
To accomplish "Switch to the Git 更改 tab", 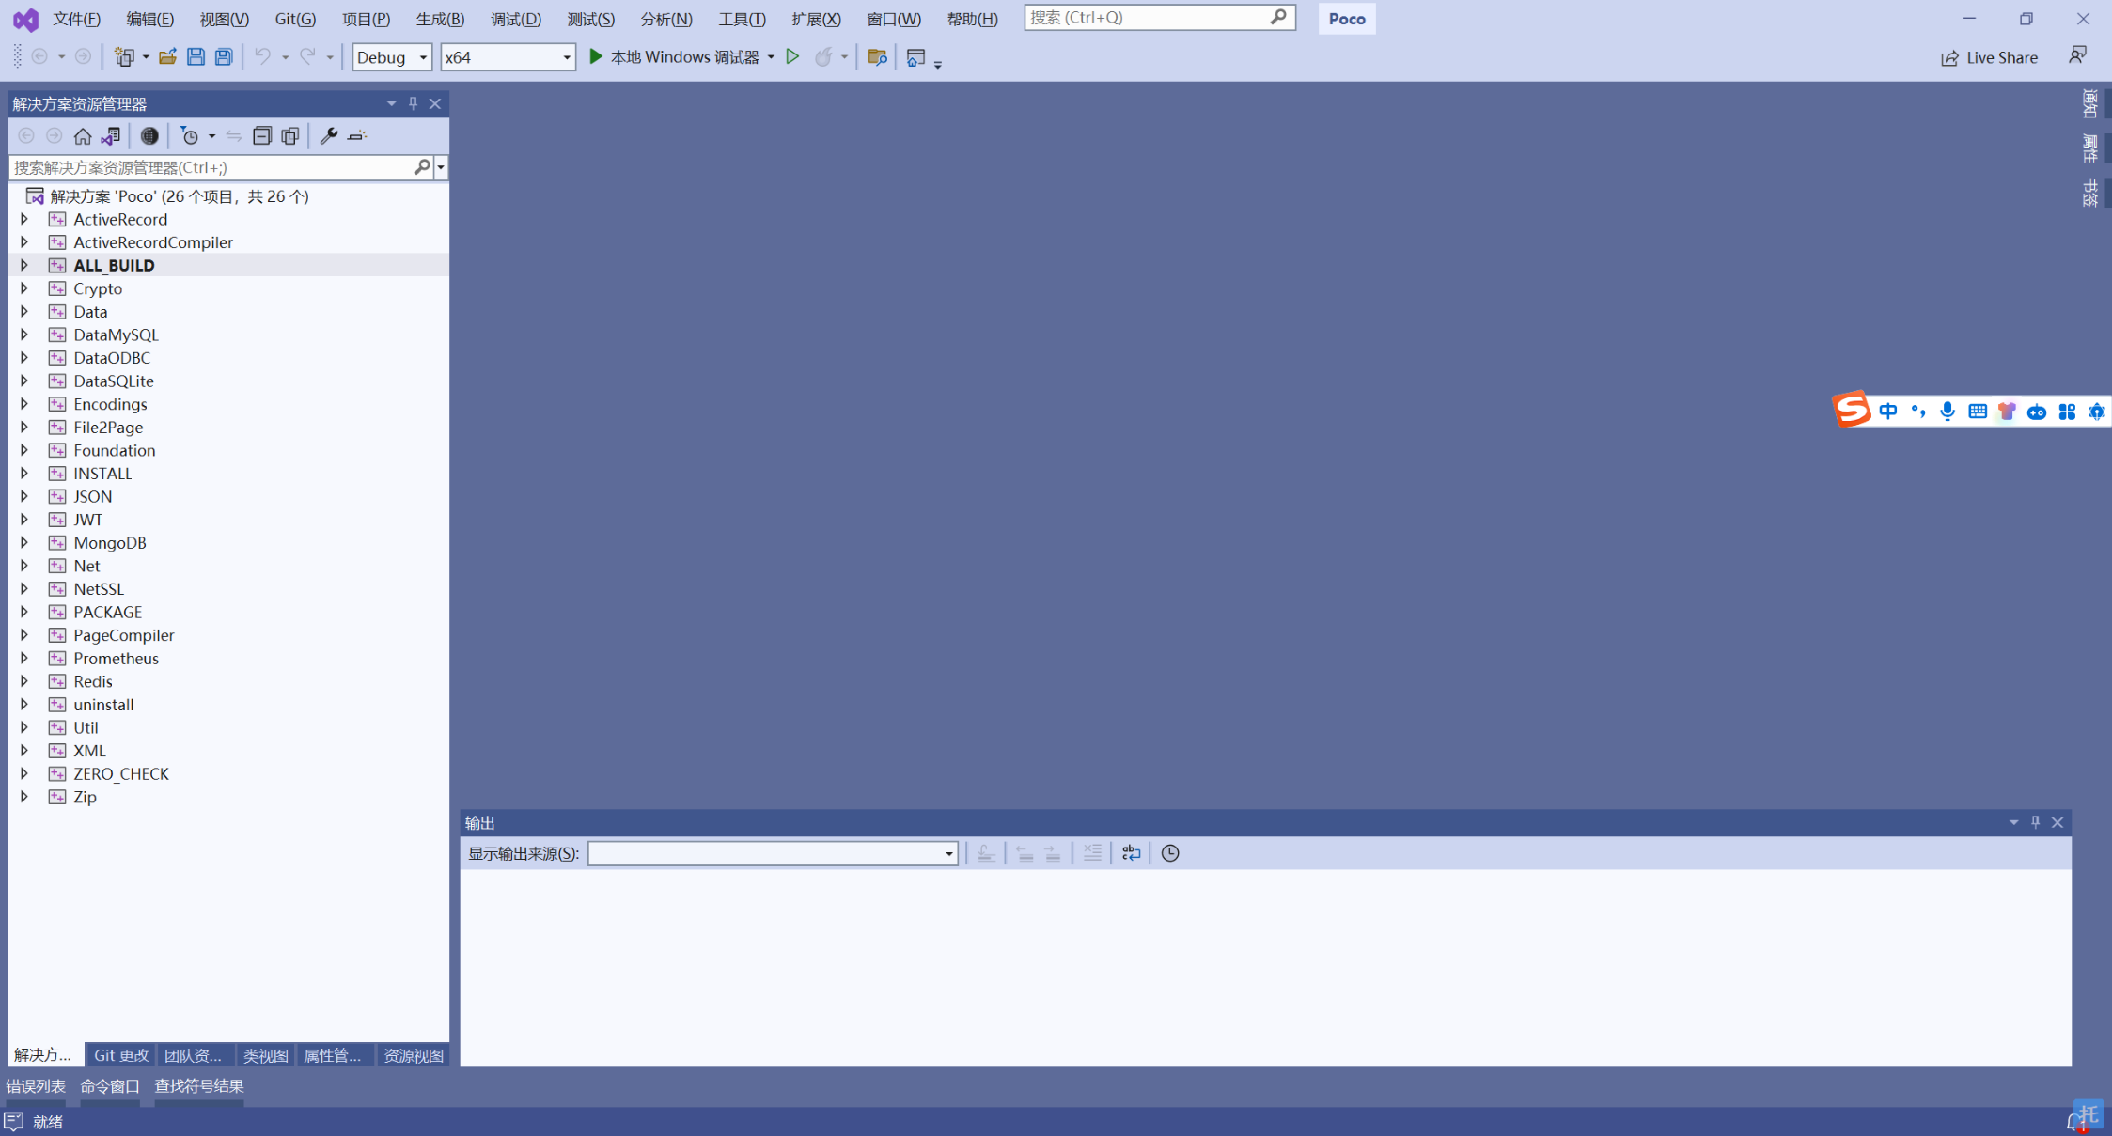I will coord(121,1055).
